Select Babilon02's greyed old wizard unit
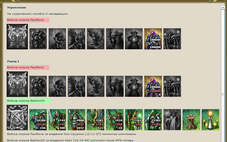Image resolution: width=227 pixels, height=142 pixels. [x=172, y=120]
